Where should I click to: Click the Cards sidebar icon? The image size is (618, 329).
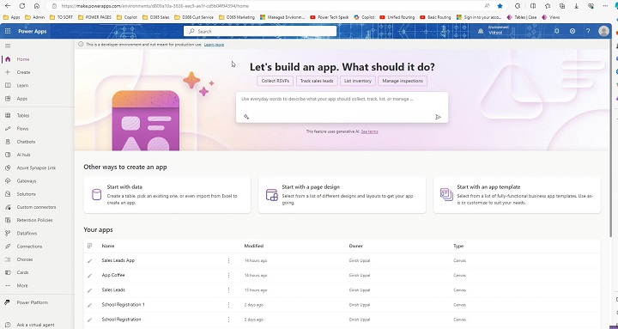tap(8, 272)
